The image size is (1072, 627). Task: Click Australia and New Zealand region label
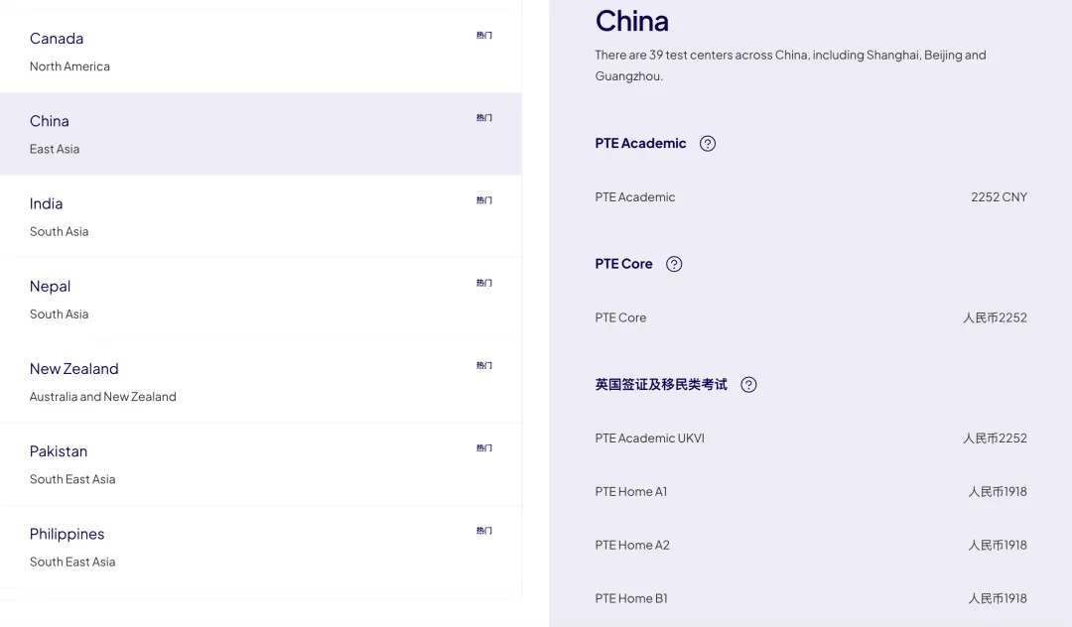coord(102,397)
